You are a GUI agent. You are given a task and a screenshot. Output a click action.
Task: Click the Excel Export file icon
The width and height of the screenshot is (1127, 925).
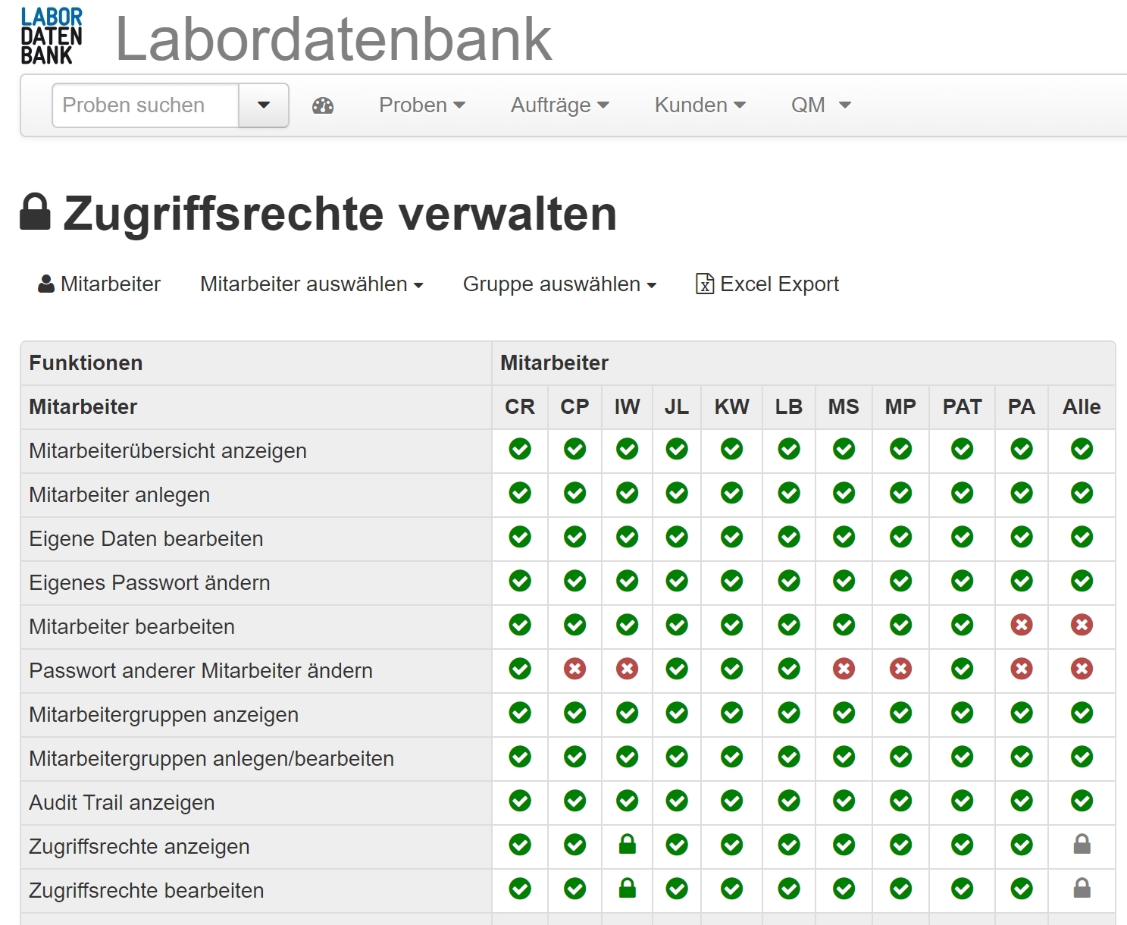click(705, 284)
